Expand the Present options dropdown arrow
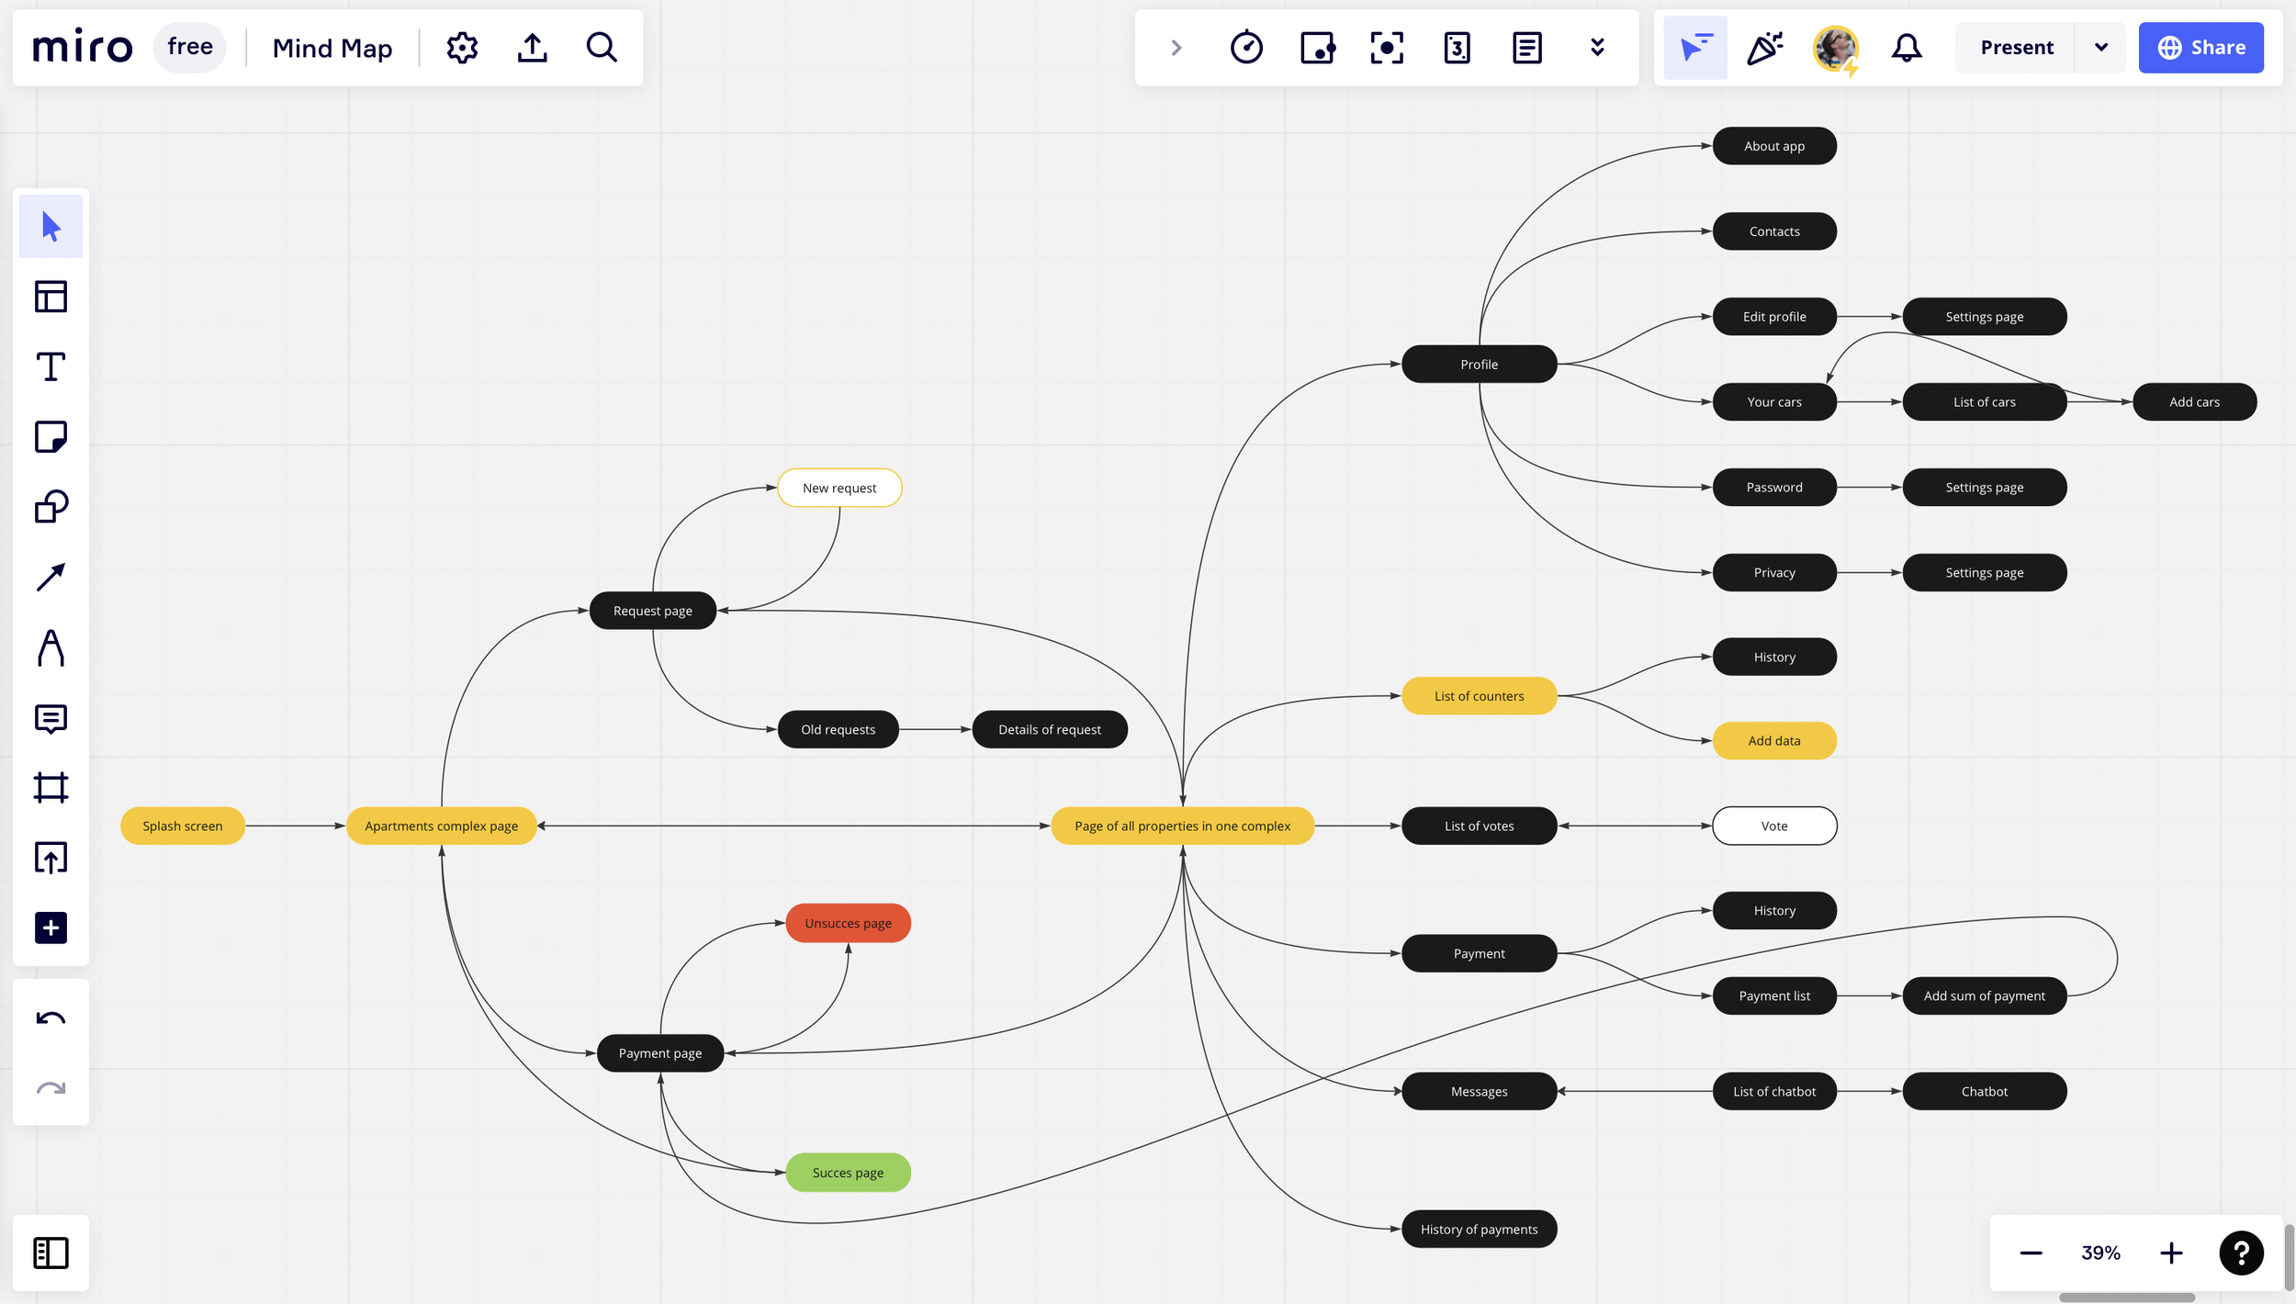Viewport: 2296px width, 1304px height. [x=2100, y=48]
